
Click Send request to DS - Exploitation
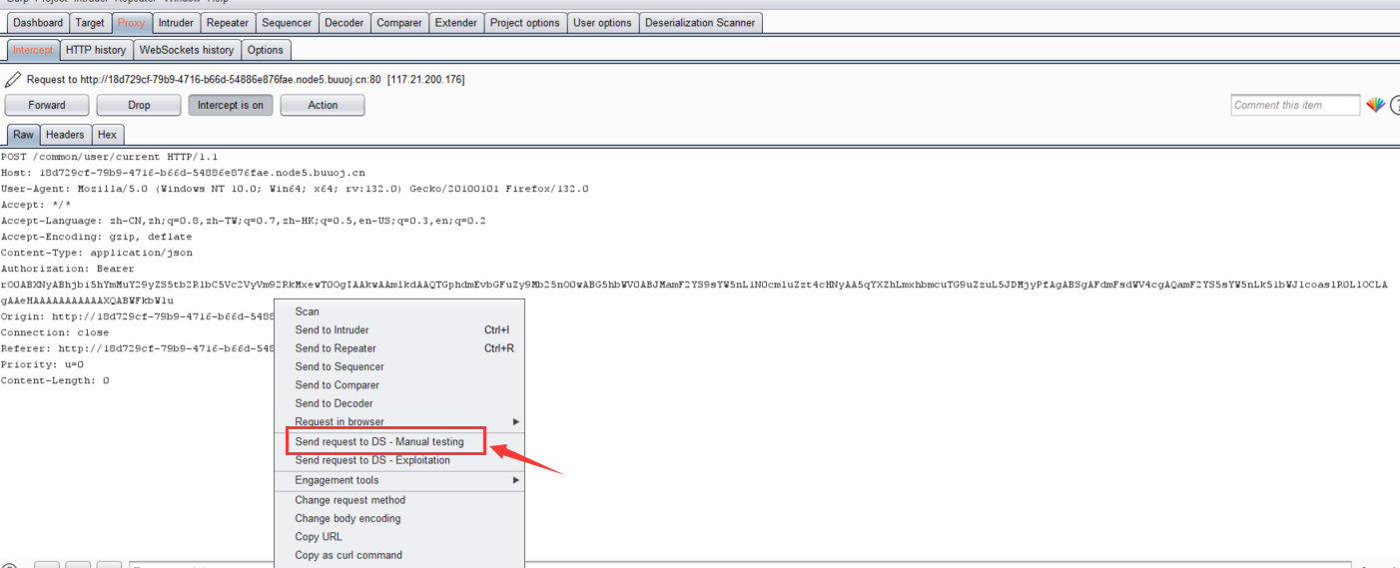click(372, 460)
